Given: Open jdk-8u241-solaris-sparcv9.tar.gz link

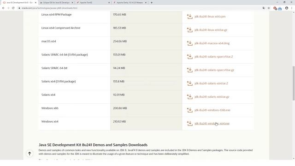Looking at the screenshot, I should 214,70.
